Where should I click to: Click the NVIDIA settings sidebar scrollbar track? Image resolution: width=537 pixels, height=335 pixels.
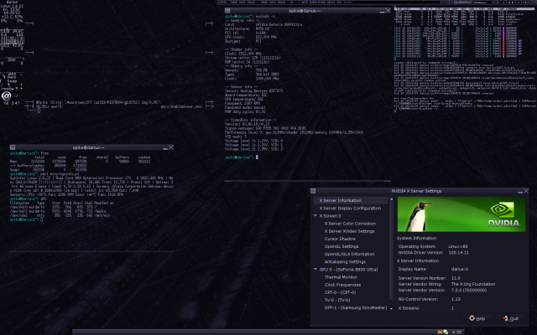[x=392, y=251]
